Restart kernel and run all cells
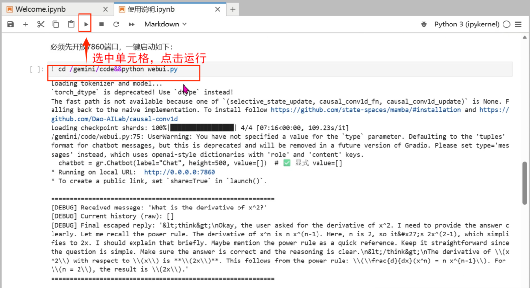This screenshot has width=530, height=288. (132, 25)
